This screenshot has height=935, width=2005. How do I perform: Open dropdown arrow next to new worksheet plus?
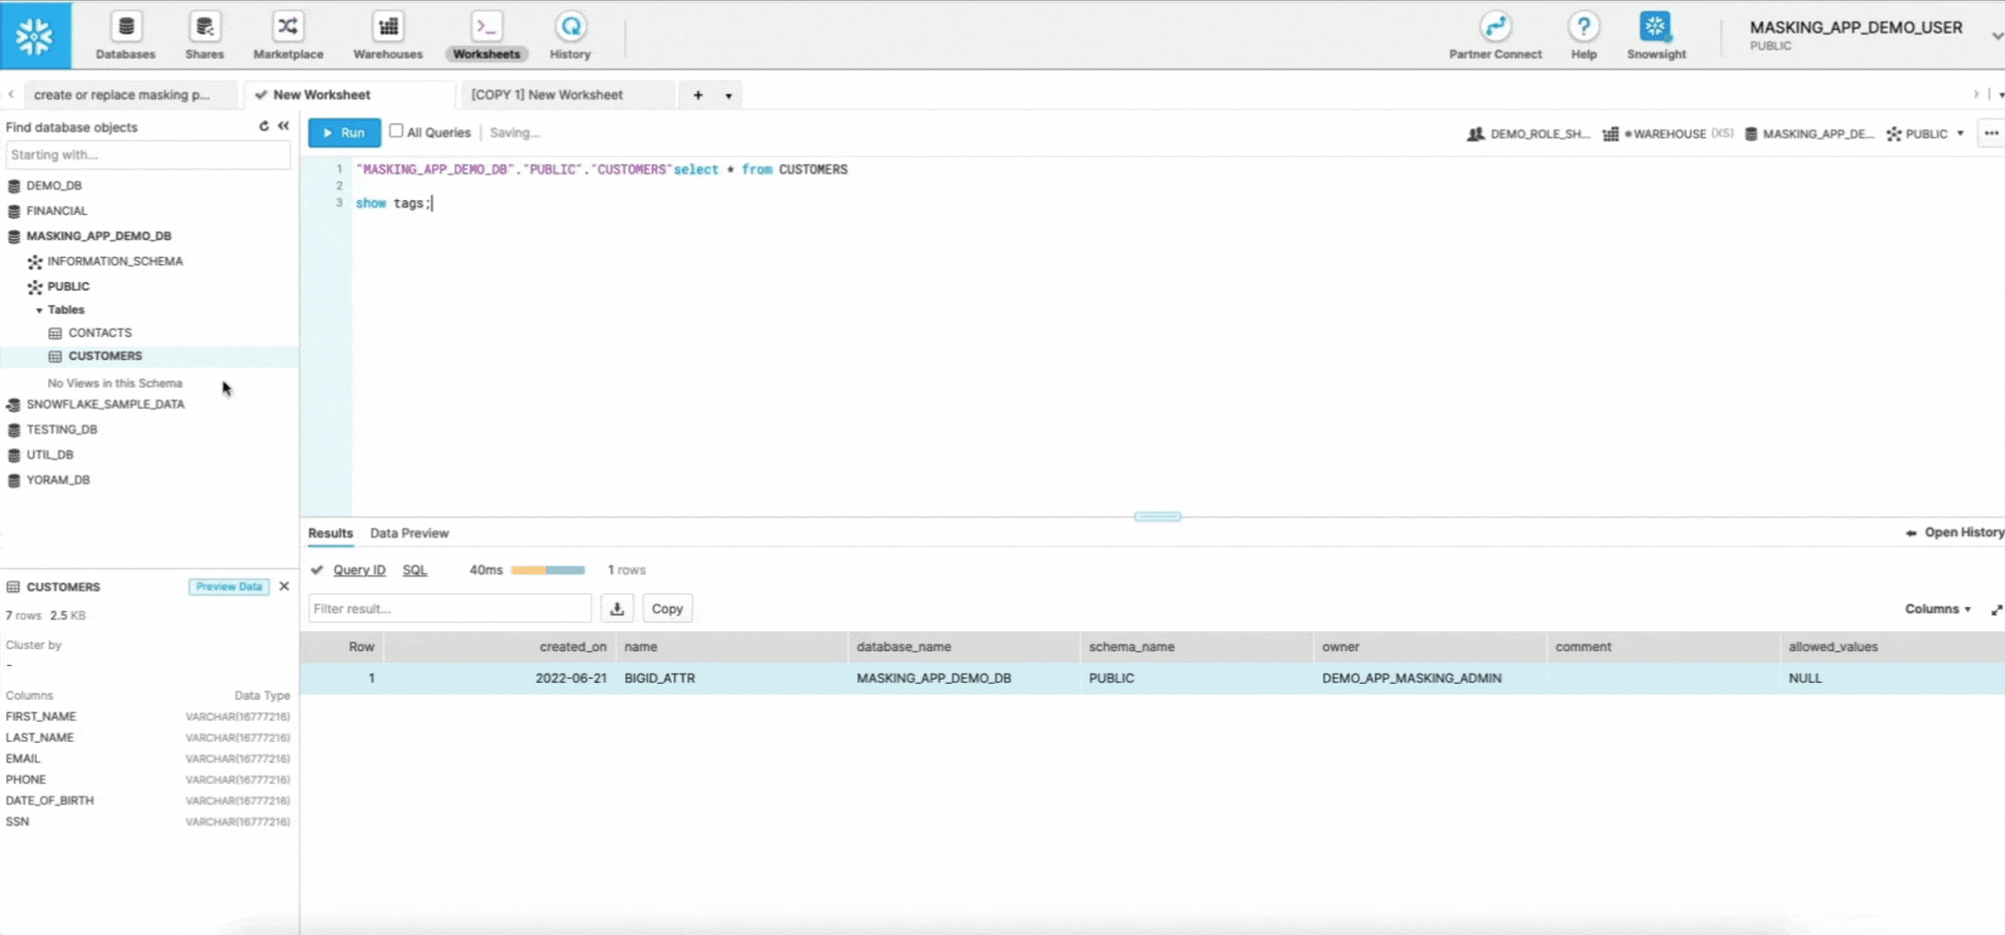[x=729, y=96]
